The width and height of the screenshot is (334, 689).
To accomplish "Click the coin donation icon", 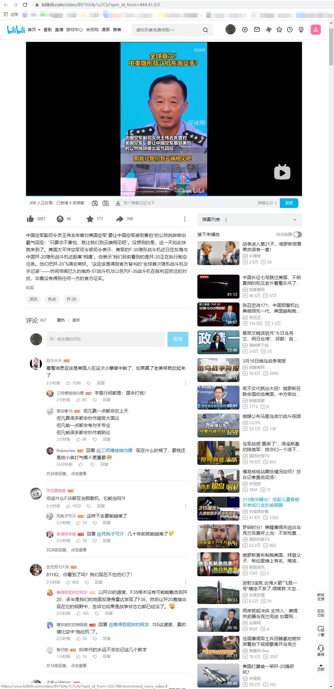I will (x=60, y=219).
